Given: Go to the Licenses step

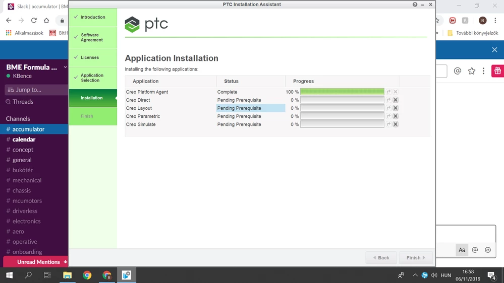Looking at the screenshot, I should coord(93,57).
